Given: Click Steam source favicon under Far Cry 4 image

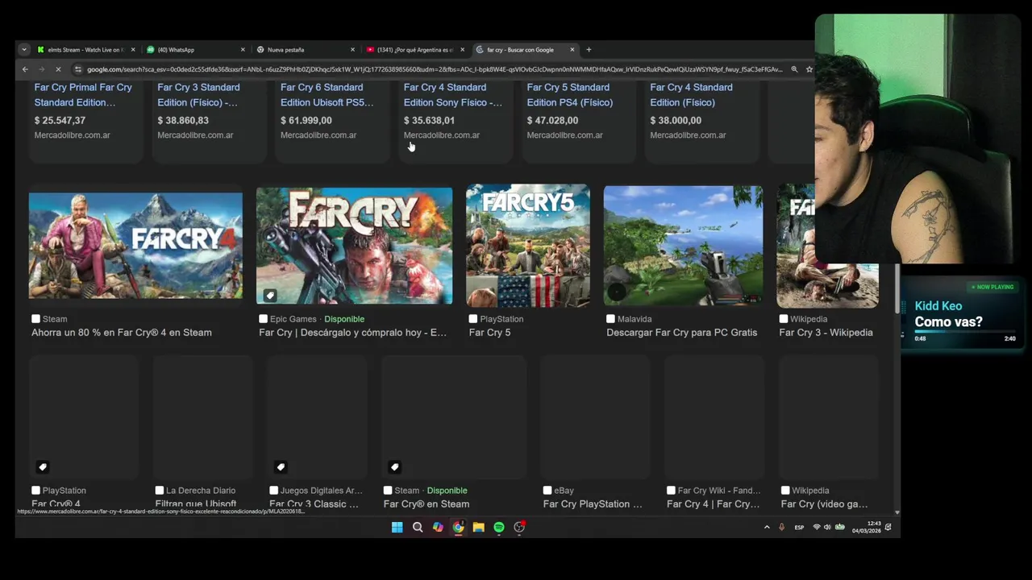Looking at the screenshot, I should click(x=35, y=319).
